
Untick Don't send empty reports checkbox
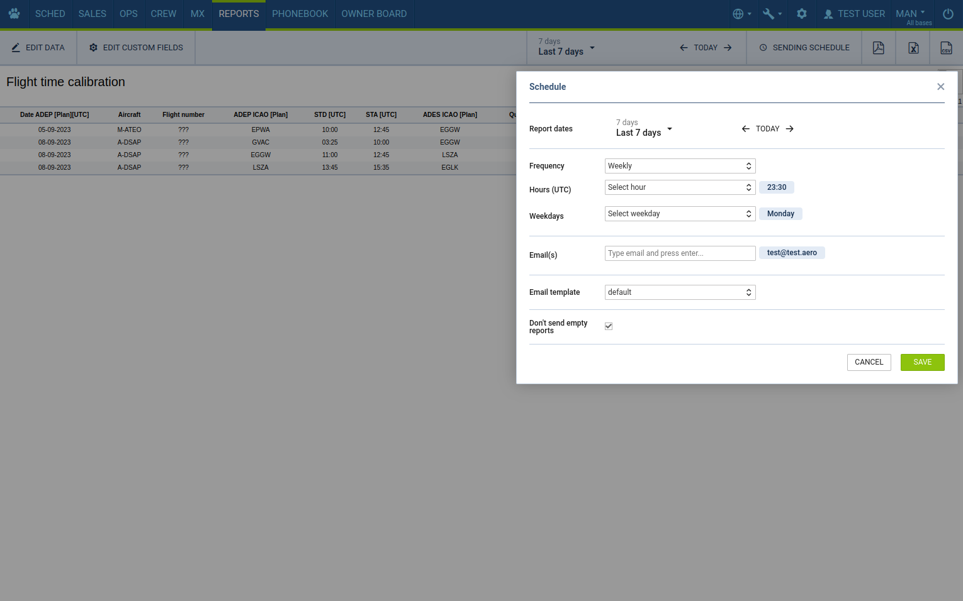click(x=609, y=326)
